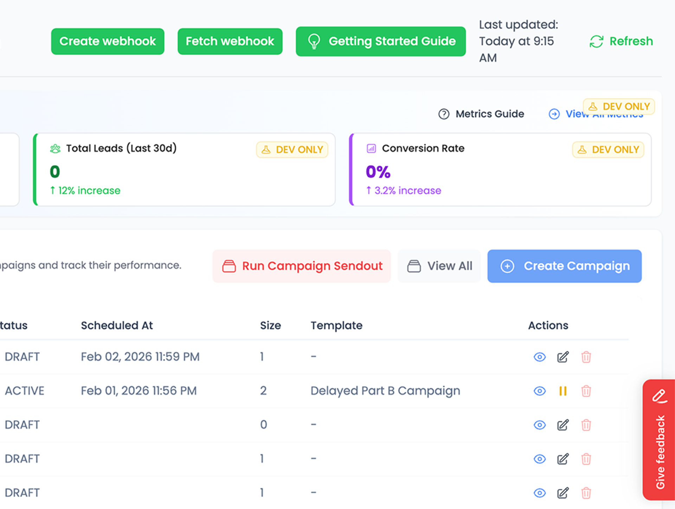Delete the active Delayed Part B campaign
675x509 pixels.
pyautogui.click(x=586, y=391)
